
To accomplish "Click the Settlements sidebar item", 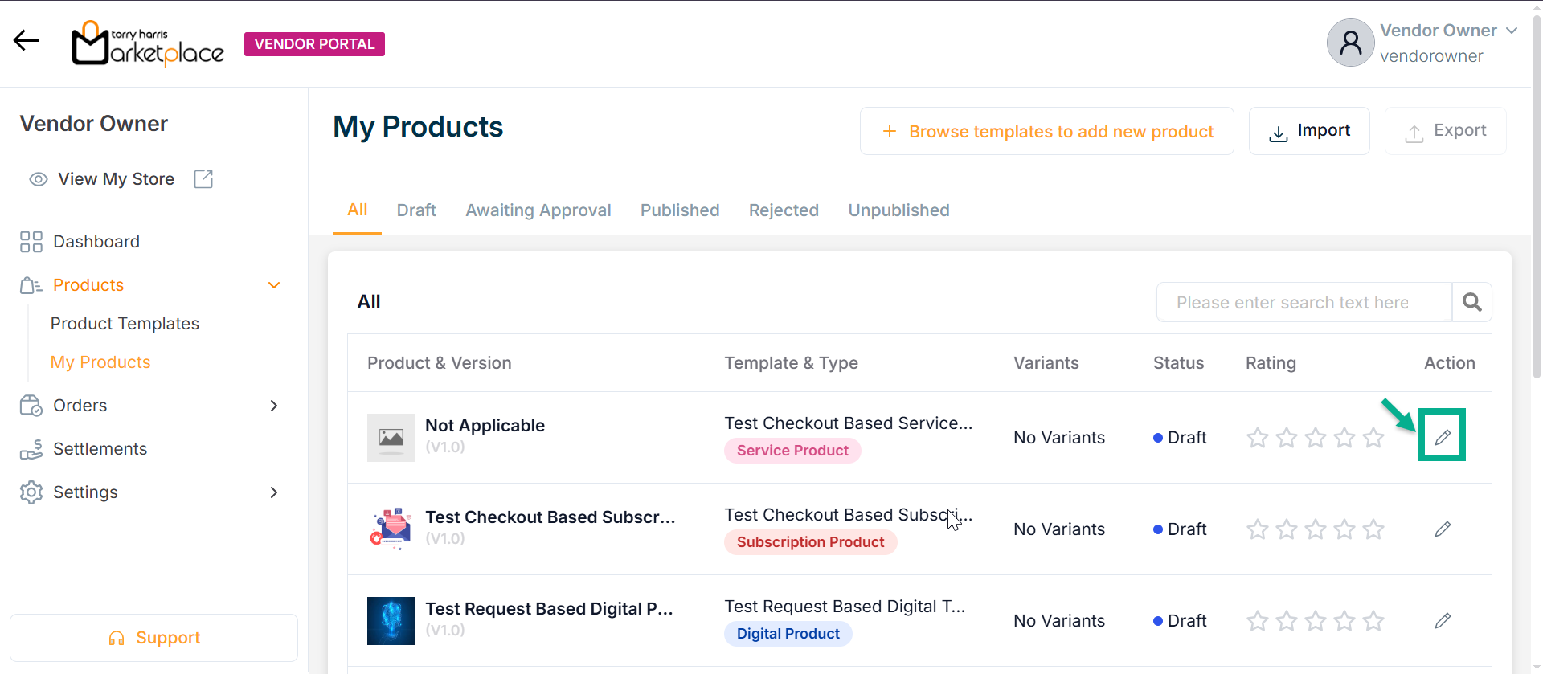I will point(100,449).
